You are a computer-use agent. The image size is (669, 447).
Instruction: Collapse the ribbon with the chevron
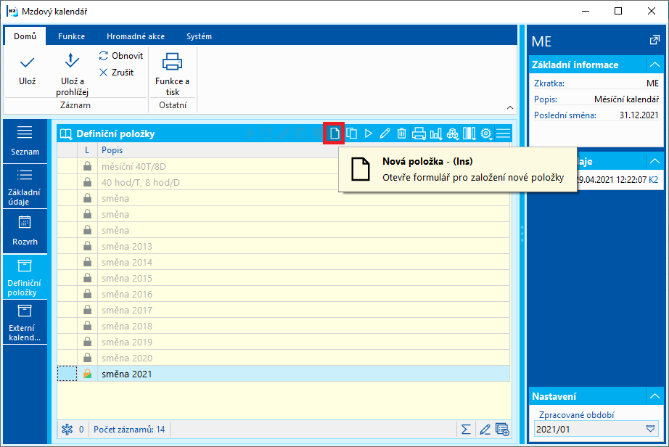click(510, 107)
